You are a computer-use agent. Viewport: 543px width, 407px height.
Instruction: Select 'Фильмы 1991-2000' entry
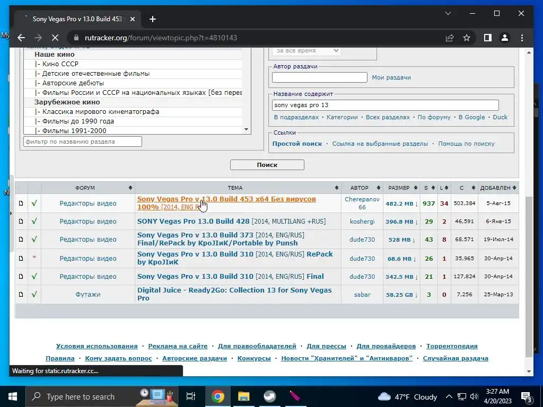[133, 130]
